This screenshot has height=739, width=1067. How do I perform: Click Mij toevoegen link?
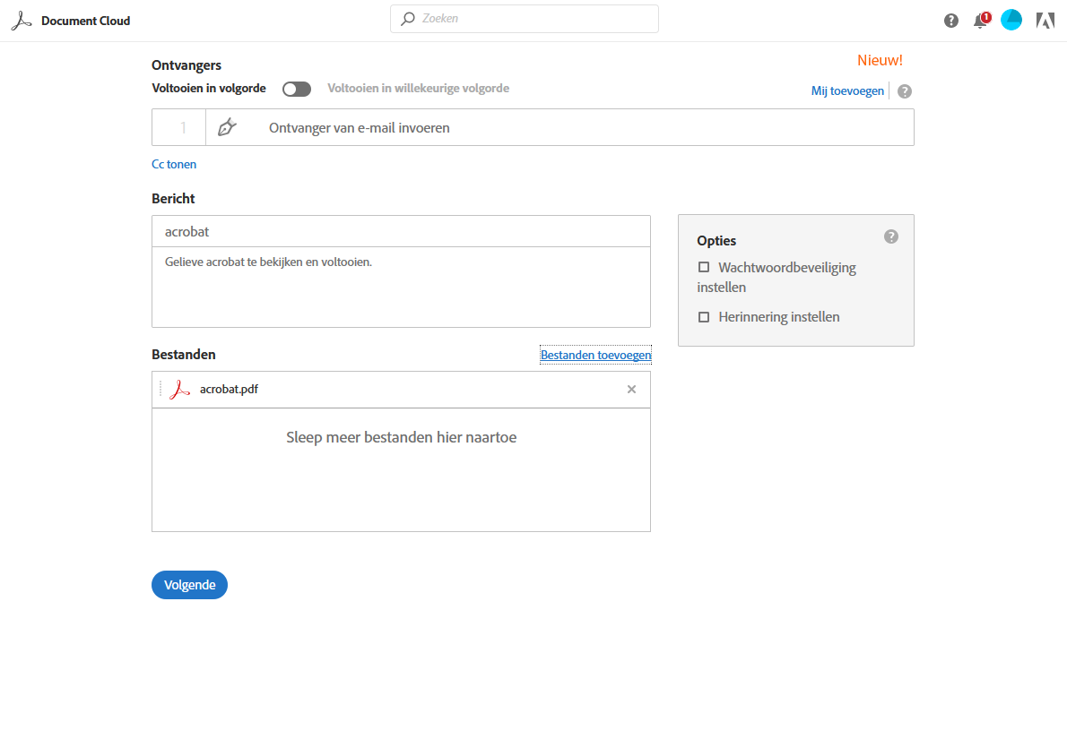coord(847,90)
